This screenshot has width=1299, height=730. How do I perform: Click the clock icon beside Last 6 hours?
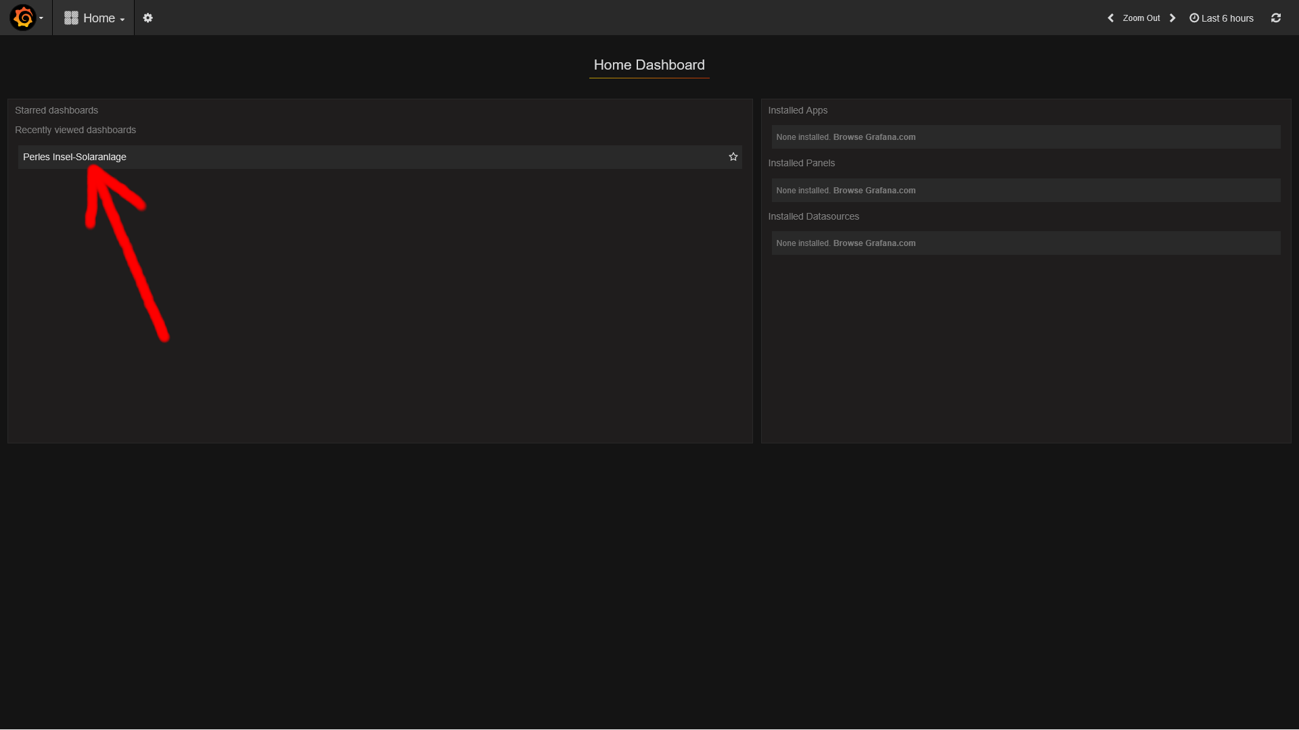1194,18
